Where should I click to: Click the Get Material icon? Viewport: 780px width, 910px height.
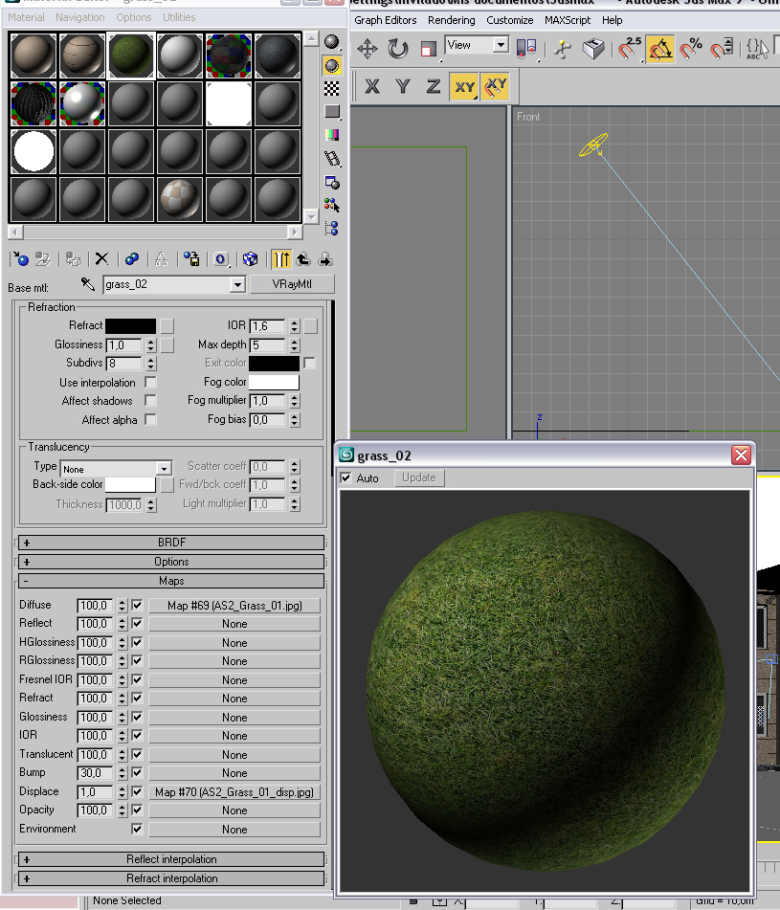click(x=20, y=259)
